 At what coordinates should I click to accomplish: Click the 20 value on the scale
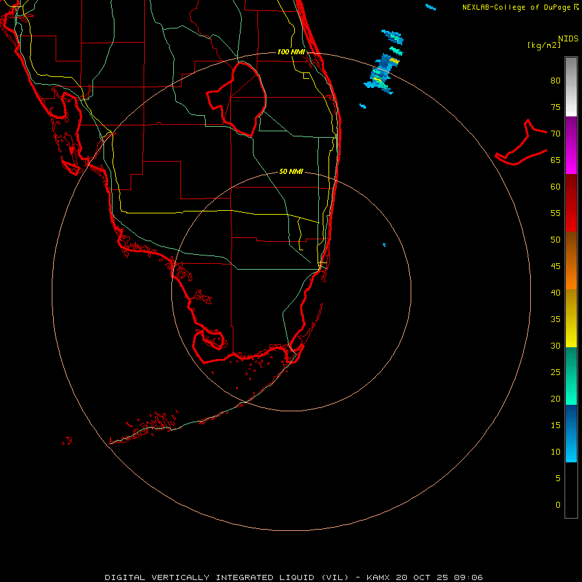tap(555, 398)
